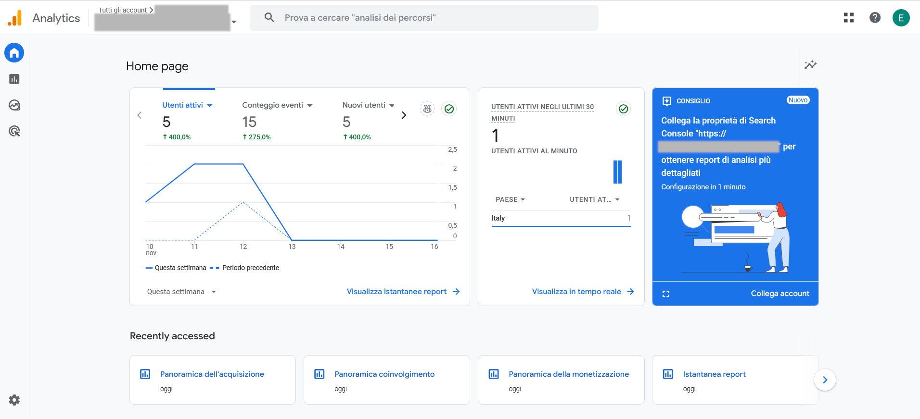Click the Conteggio eventi value 15
Screen dimensions: 920x419
point(249,122)
